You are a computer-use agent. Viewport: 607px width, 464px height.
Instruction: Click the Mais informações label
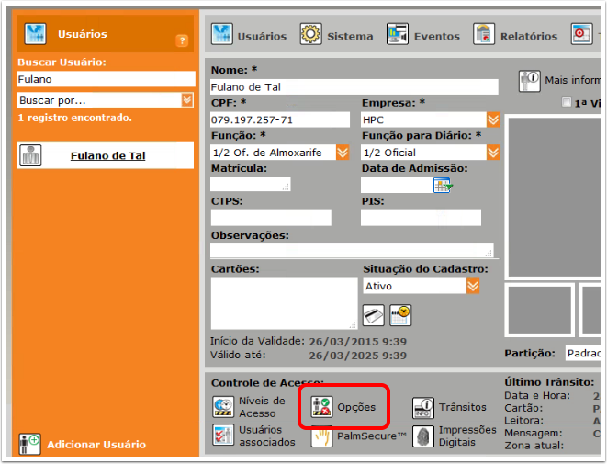(x=572, y=80)
